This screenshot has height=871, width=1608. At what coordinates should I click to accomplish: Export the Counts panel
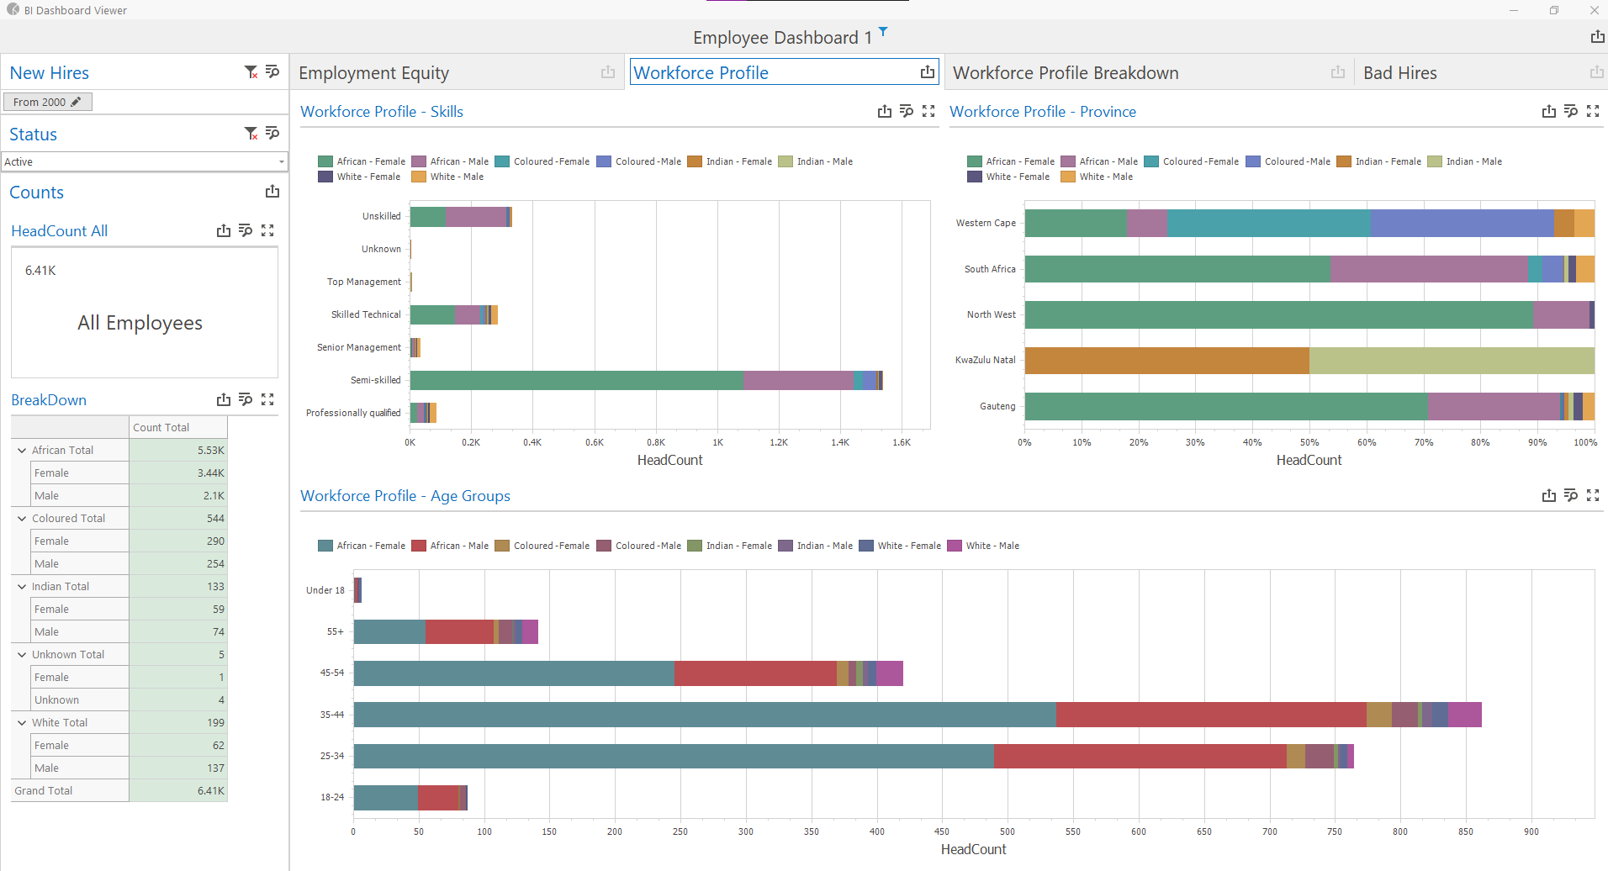pyautogui.click(x=272, y=192)
